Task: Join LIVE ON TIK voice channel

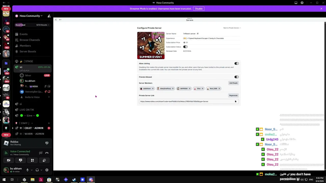Action: click(33, 110)
